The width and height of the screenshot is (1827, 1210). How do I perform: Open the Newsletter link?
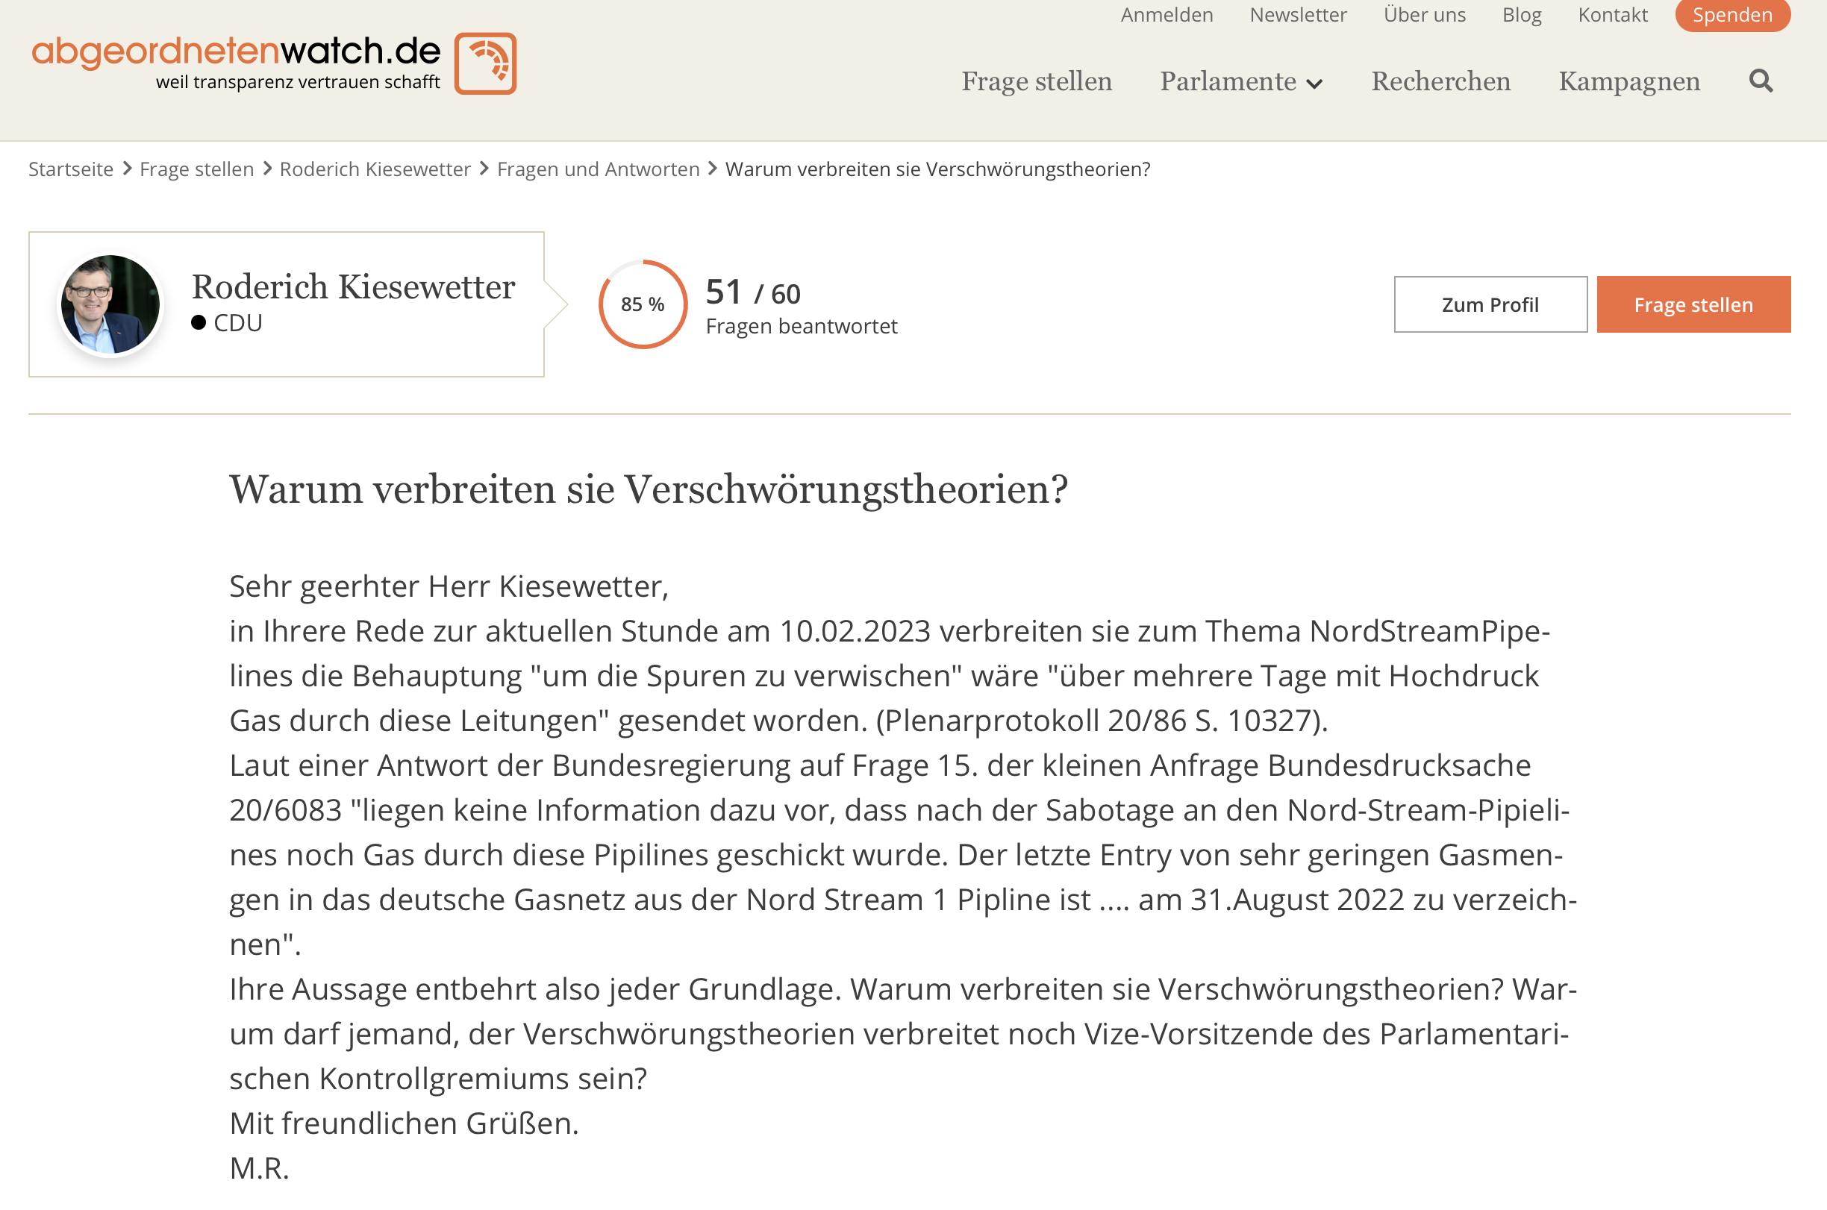[1298, 15]
